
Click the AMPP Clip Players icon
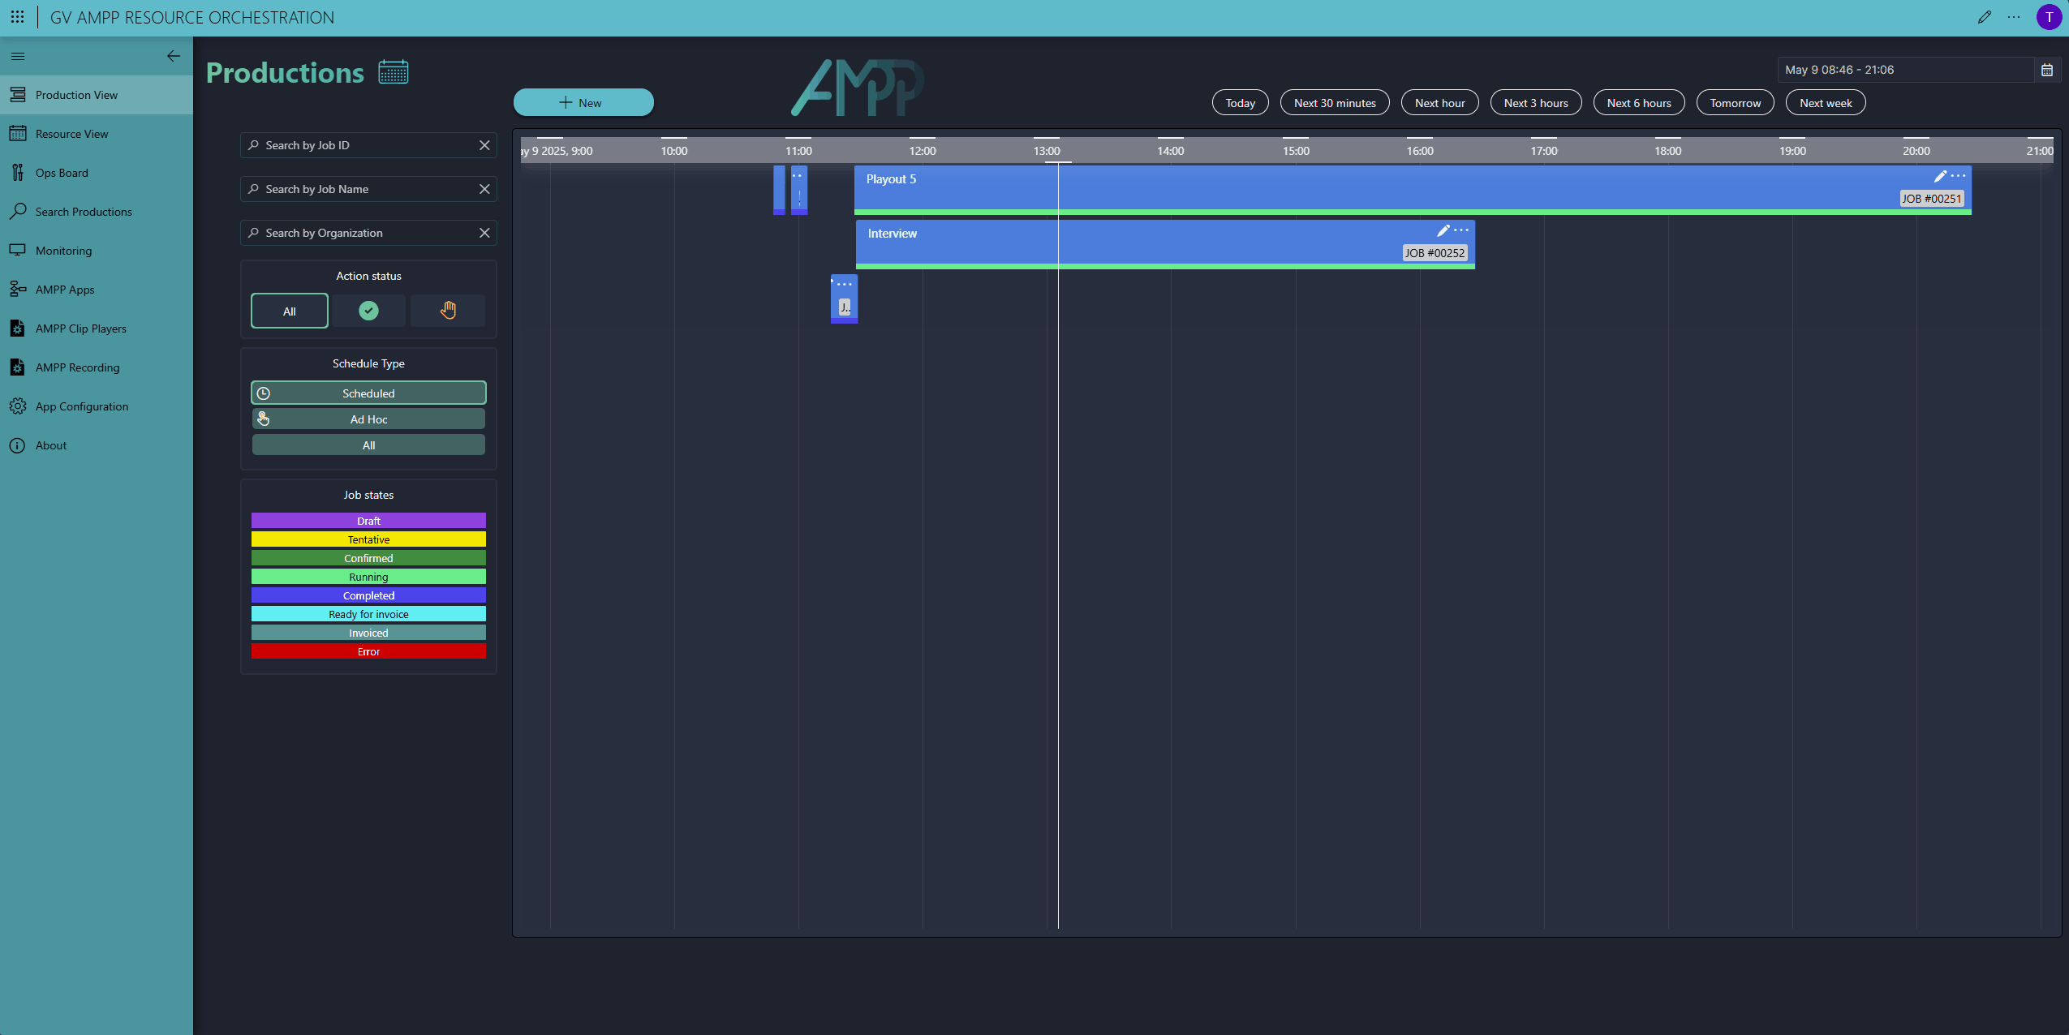18,329
